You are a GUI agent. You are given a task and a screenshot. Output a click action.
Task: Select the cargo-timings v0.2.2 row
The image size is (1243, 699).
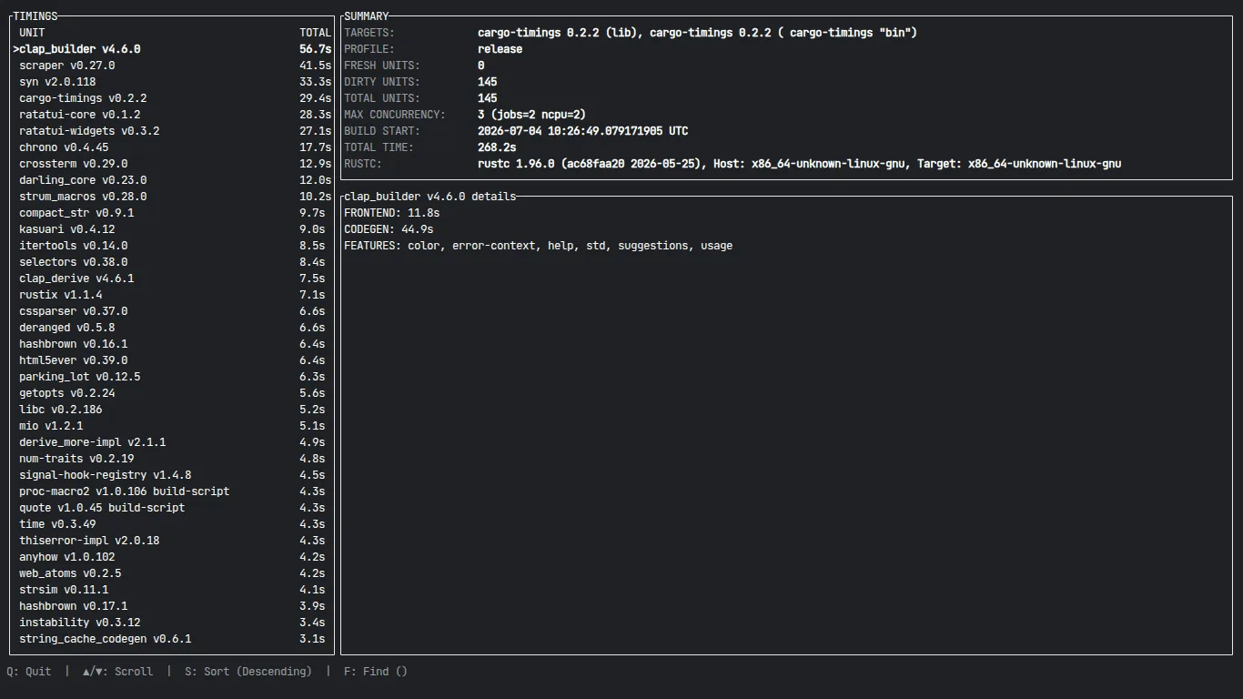pos(172,98)
